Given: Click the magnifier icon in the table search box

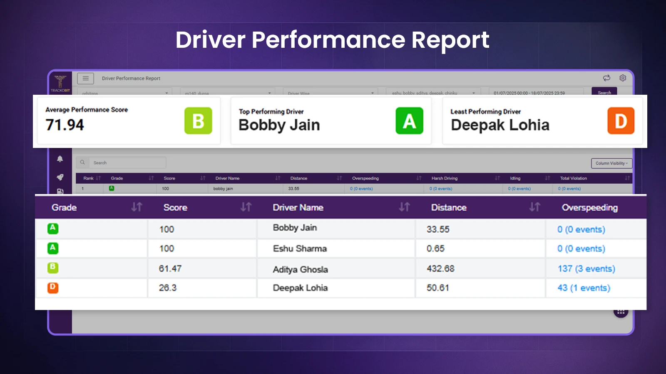Looking at the screenshot, I should [82, 162].
